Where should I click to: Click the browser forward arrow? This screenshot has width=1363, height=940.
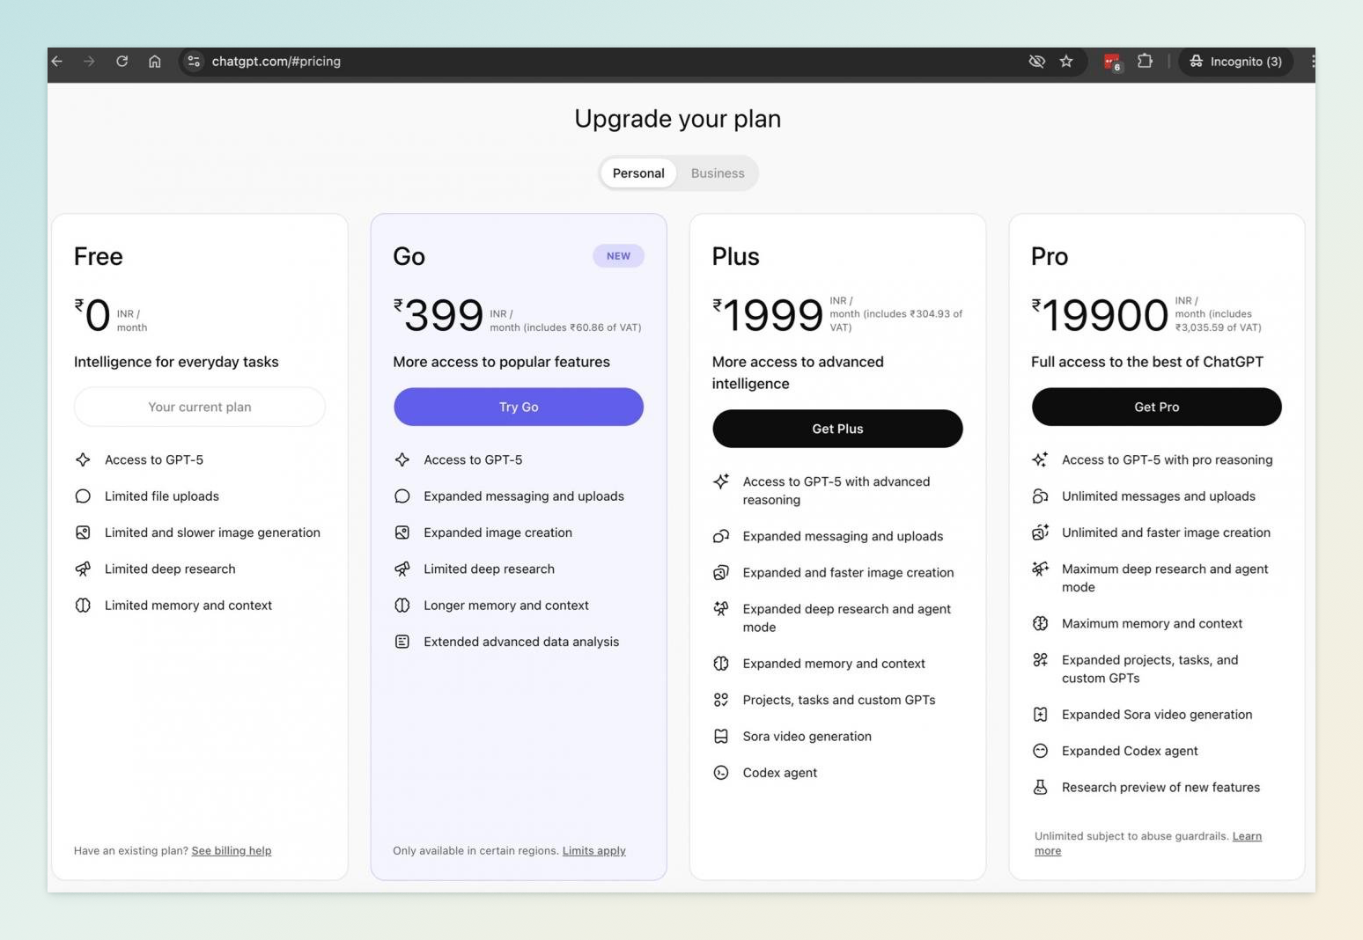tap(89, 62)
